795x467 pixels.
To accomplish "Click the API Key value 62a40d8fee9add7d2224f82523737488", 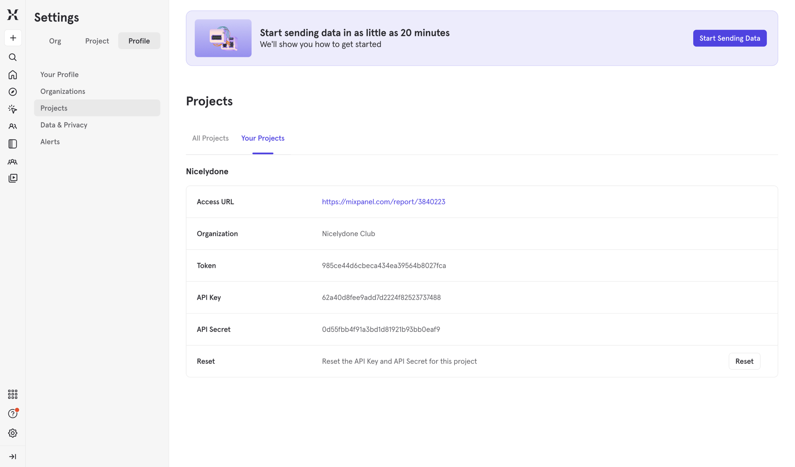I will (x=381, y=297).
